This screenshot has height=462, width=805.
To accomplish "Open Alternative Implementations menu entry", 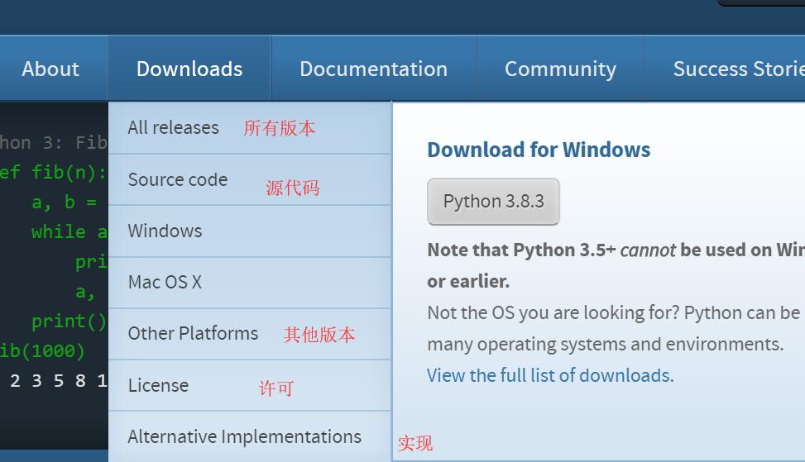I will 250,436.
